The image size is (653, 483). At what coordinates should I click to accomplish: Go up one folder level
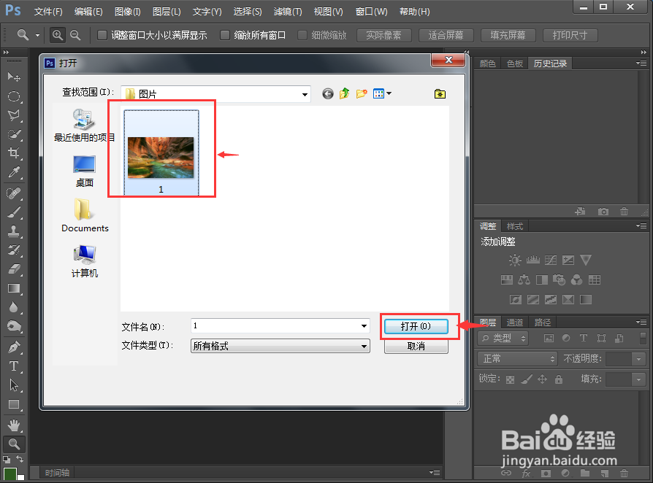pos(345,93)
